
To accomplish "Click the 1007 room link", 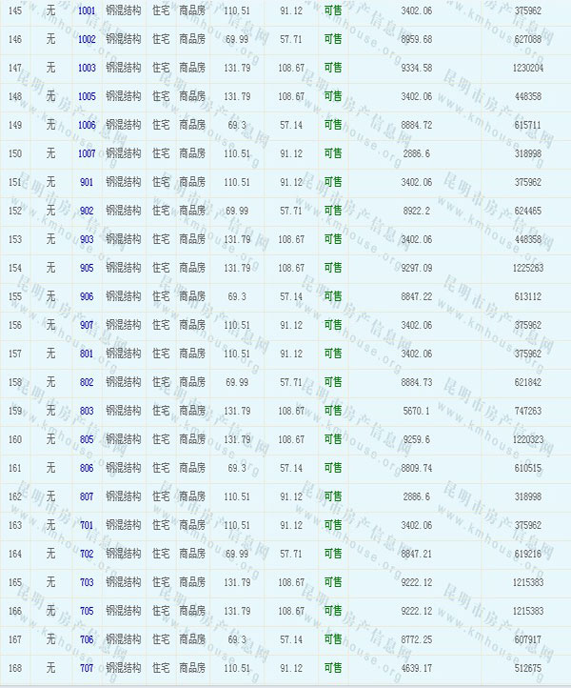I will (x=87, y=153).
